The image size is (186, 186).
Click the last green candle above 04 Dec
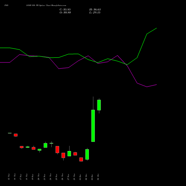99,105
